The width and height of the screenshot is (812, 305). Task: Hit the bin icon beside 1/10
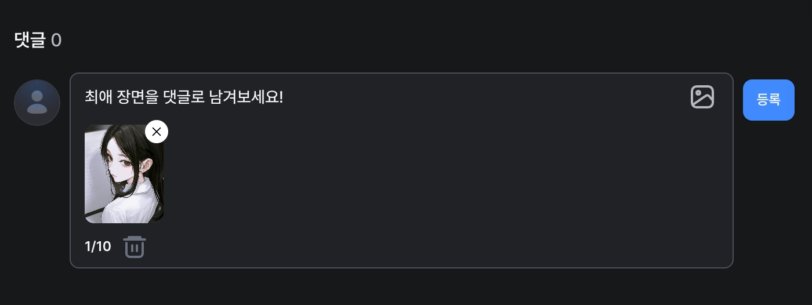135,247
